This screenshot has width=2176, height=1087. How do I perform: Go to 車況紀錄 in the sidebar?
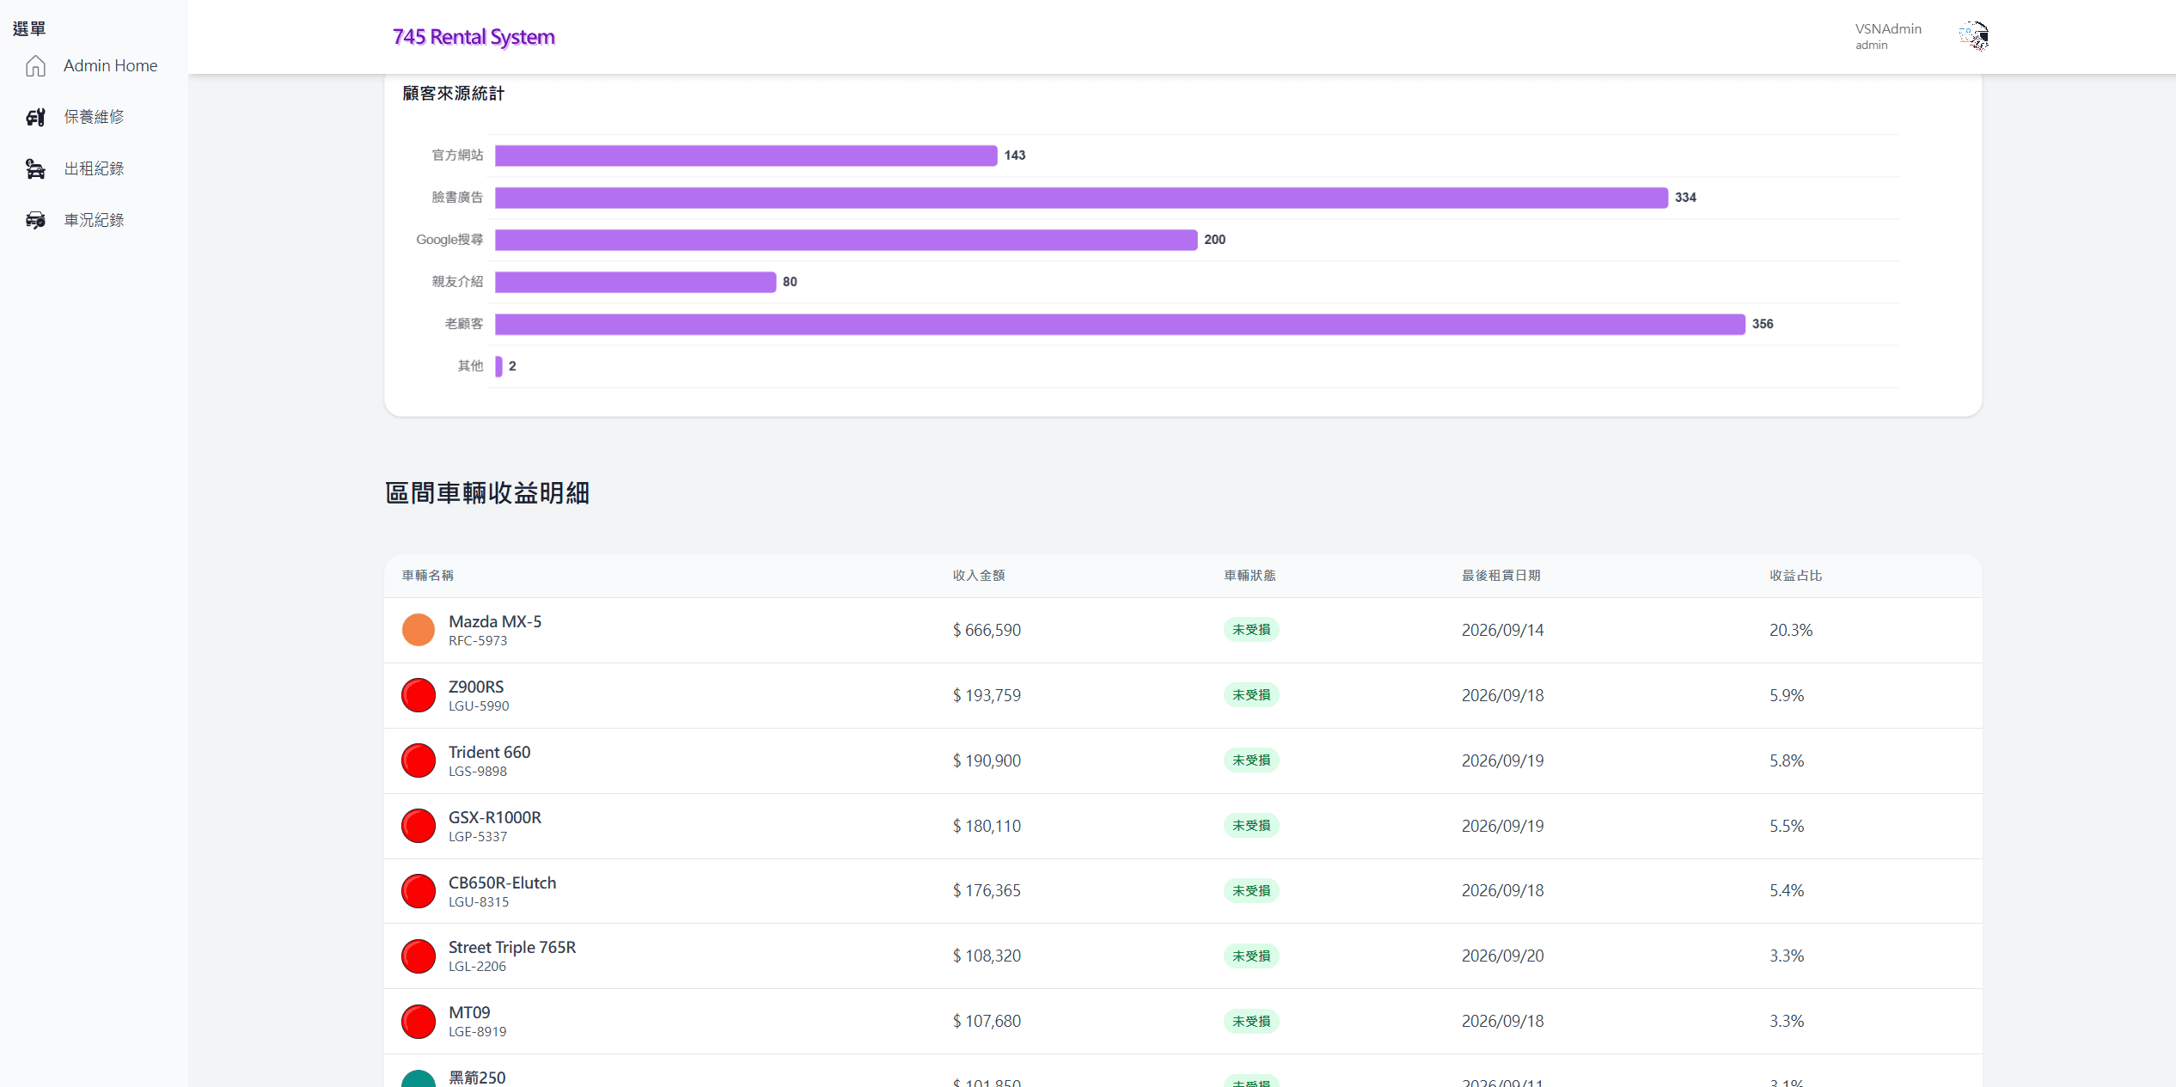click(x=93, y=220)
